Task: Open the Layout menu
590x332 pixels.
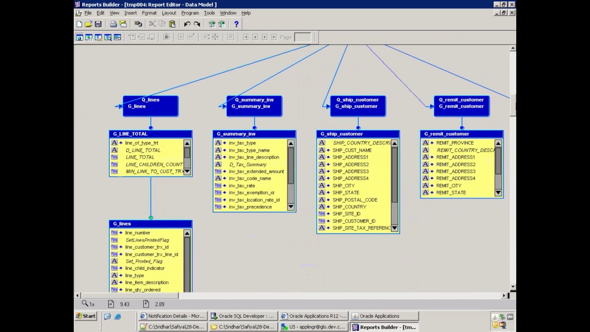Action: coord(169,13)
